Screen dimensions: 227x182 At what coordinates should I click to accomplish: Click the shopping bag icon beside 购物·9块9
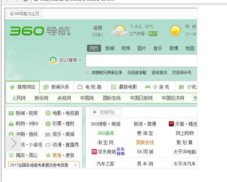click(11, 124)
